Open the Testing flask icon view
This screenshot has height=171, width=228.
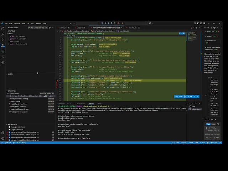(x=2, y=57)
